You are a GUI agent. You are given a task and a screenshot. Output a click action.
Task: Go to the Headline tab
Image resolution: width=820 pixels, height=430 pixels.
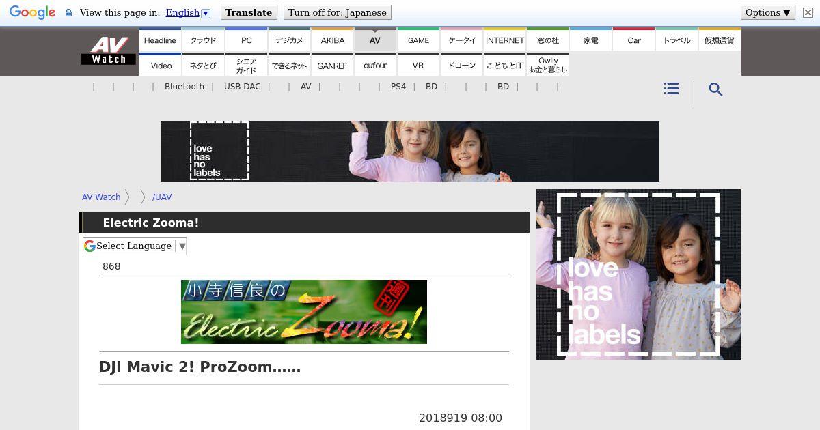(x=160, y=40)
